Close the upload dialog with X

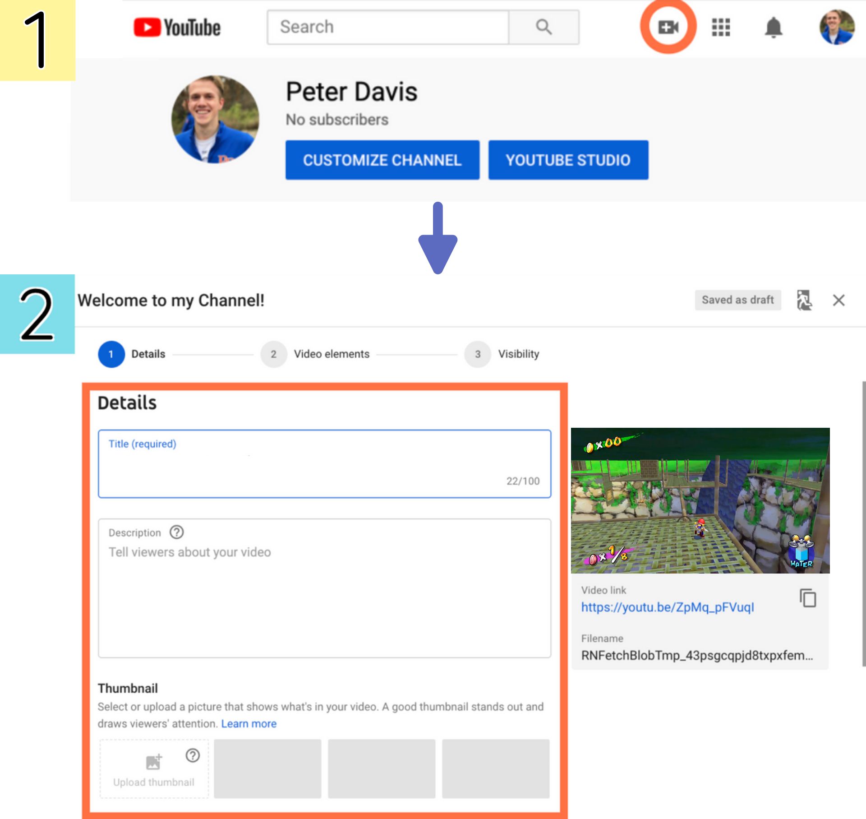(x=838, y=300)
